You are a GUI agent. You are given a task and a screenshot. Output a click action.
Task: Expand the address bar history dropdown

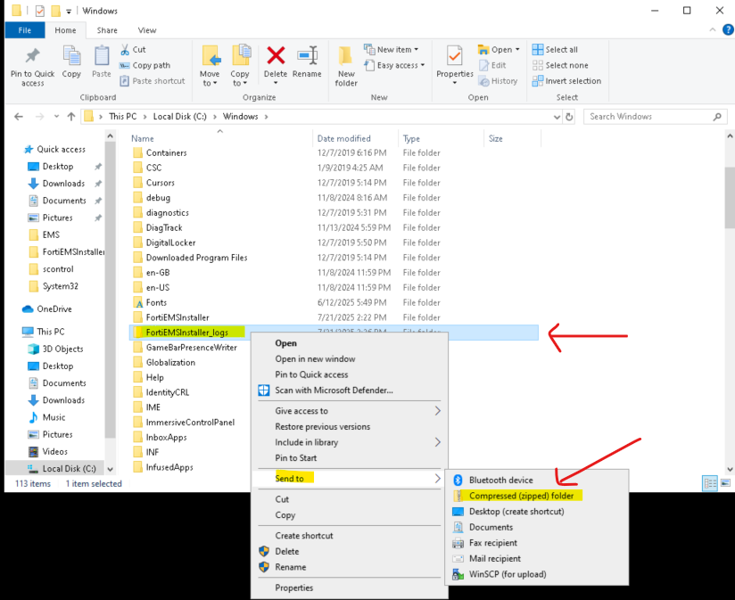tap(557, 117)
